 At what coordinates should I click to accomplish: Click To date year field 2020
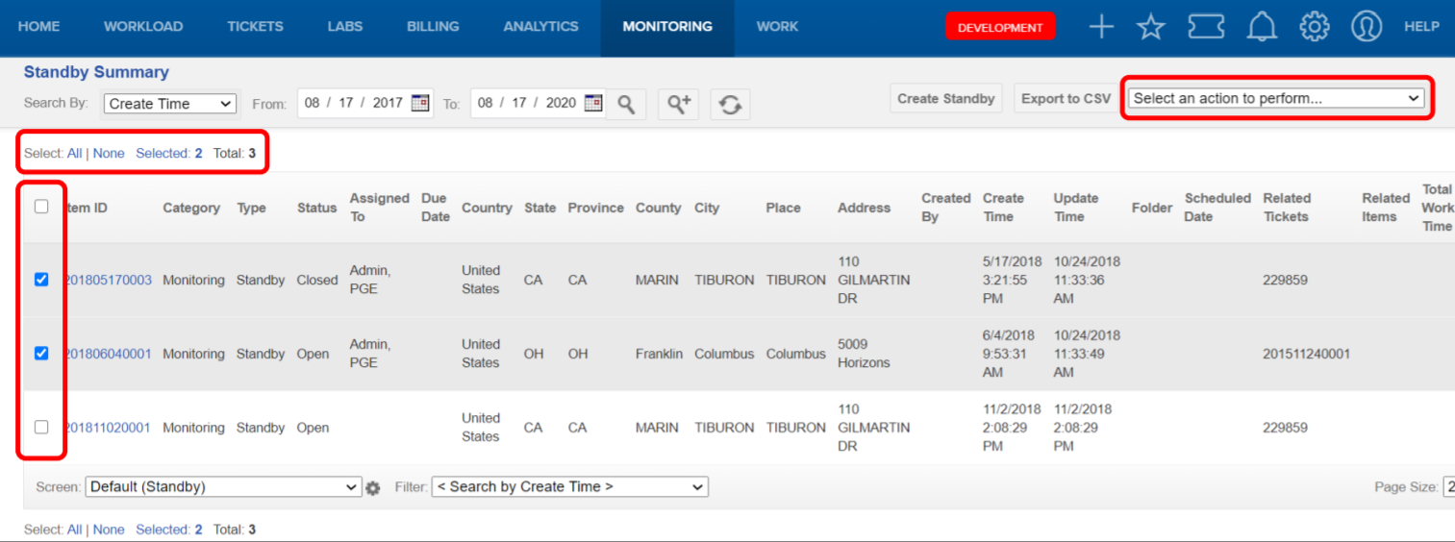(561, 103)
